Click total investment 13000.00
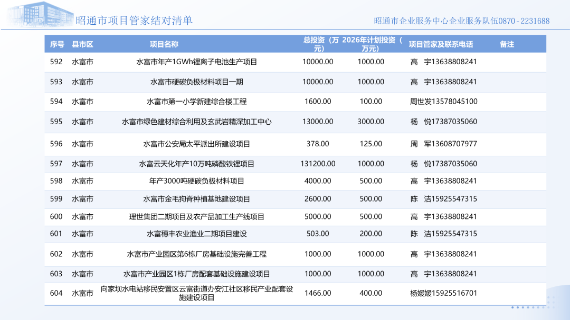570x320 pixels. 318,122
